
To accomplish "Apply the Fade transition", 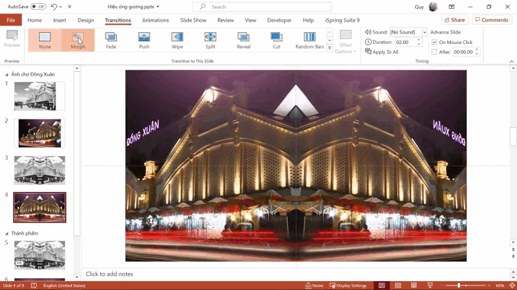I will tap(111, 40).
